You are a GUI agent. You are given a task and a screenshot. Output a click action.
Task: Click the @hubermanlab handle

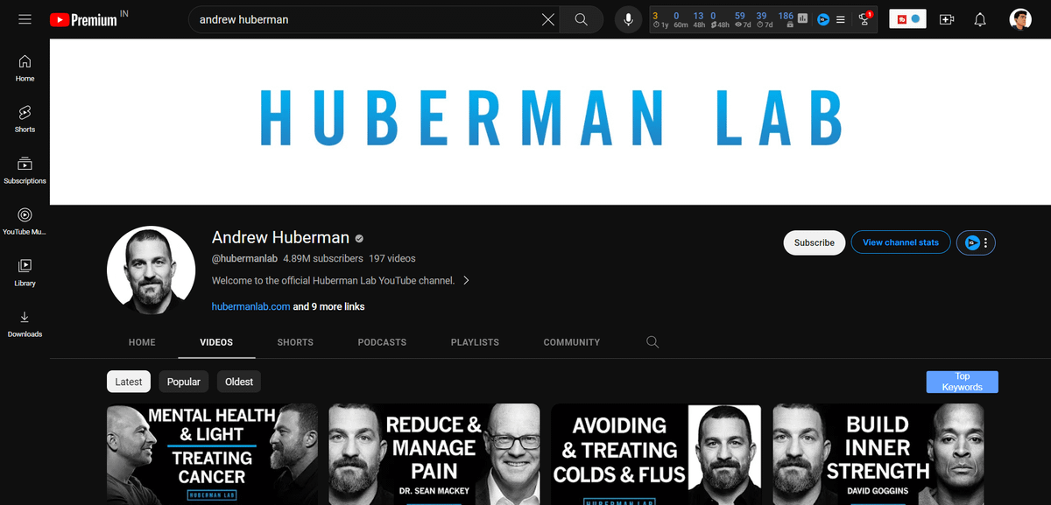243,259
